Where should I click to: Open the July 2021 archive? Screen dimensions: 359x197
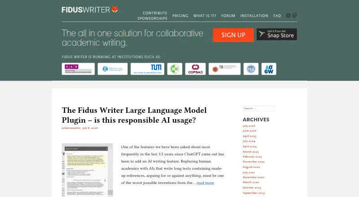coord(249,172)
